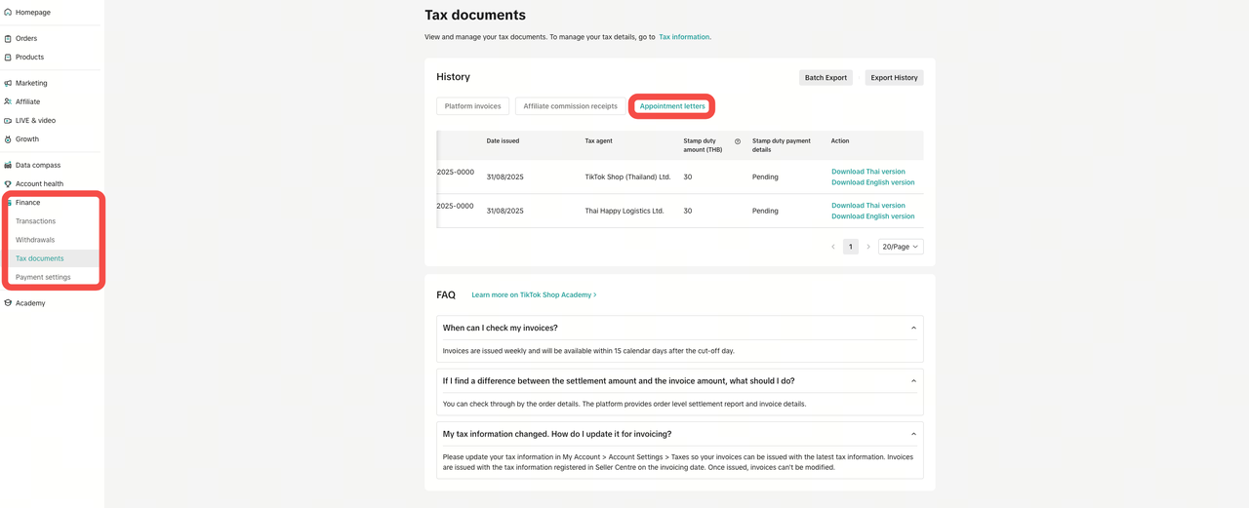The width and height of the screenshot is (1249, 508).
Task: Select Tax documents under Finance
Action: click(x=40, y=258)
